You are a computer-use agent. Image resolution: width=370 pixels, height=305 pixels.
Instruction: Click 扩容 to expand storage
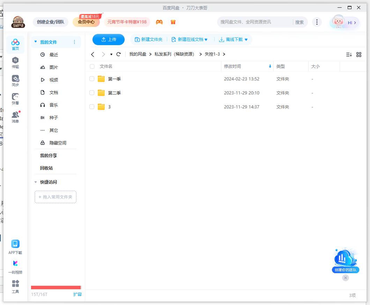coord(77,295)
